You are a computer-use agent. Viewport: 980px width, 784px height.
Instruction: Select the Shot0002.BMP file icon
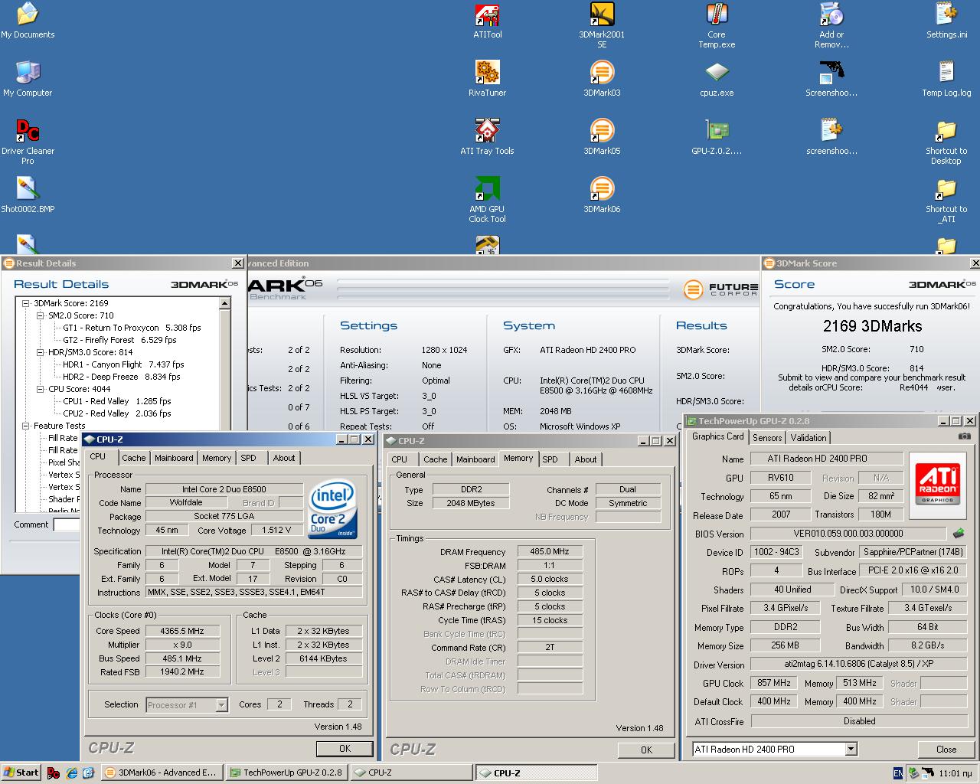[x=28, y=195]
